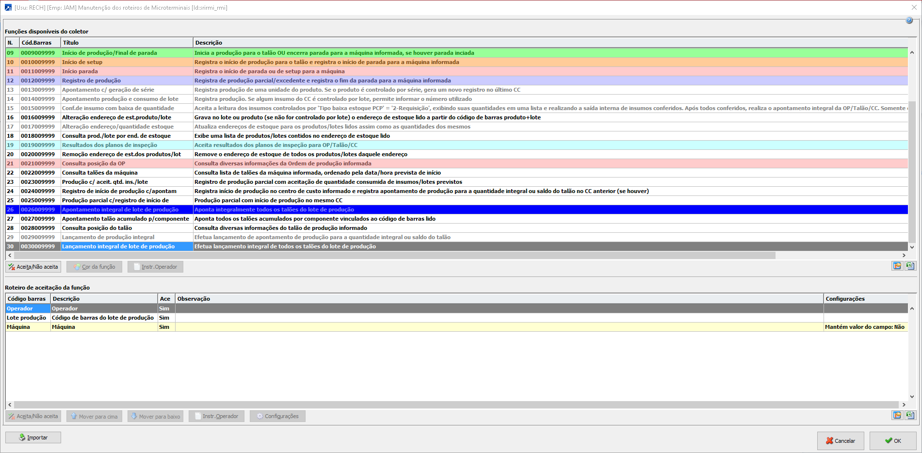Select barcode cell 0025009999
Viewport: 922px width, 453px height.
[40, 200]
